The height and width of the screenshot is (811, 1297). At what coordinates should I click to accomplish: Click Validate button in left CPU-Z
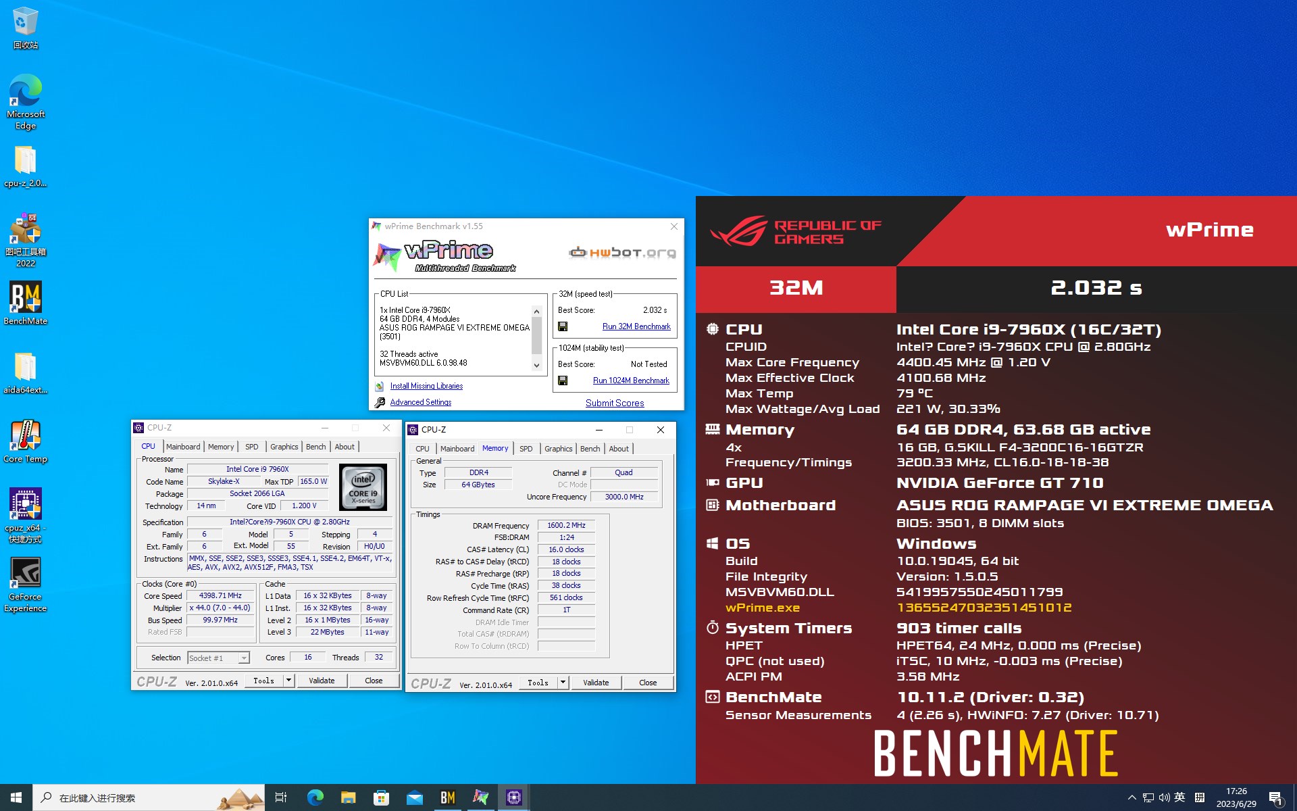322,681
